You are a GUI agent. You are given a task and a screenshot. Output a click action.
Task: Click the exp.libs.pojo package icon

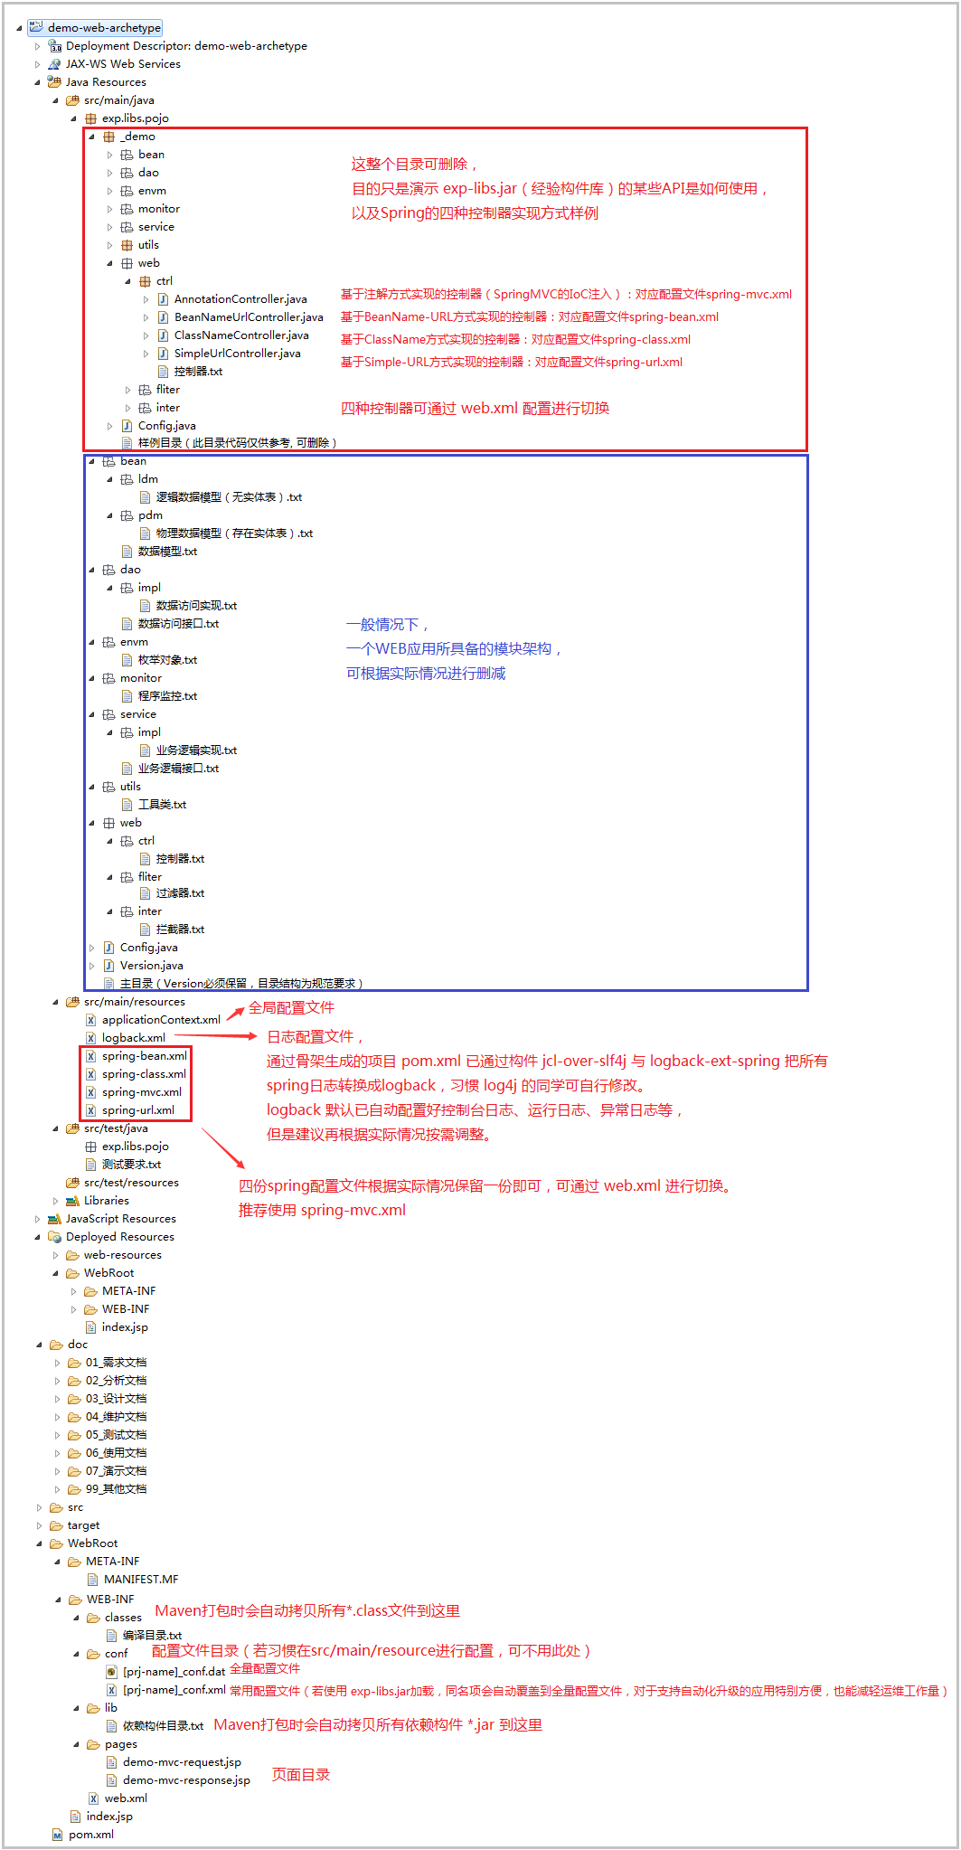[90, 118]
